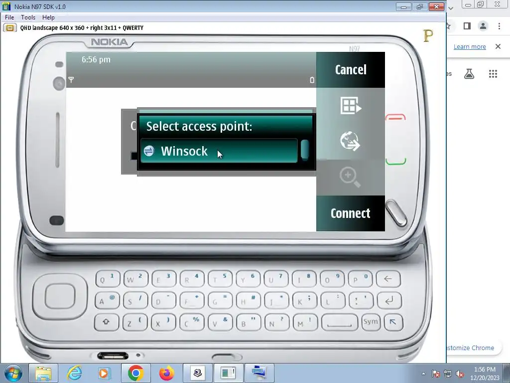510x383 pixels.
Task: Show hidden system tray icons
Action: 423,374
